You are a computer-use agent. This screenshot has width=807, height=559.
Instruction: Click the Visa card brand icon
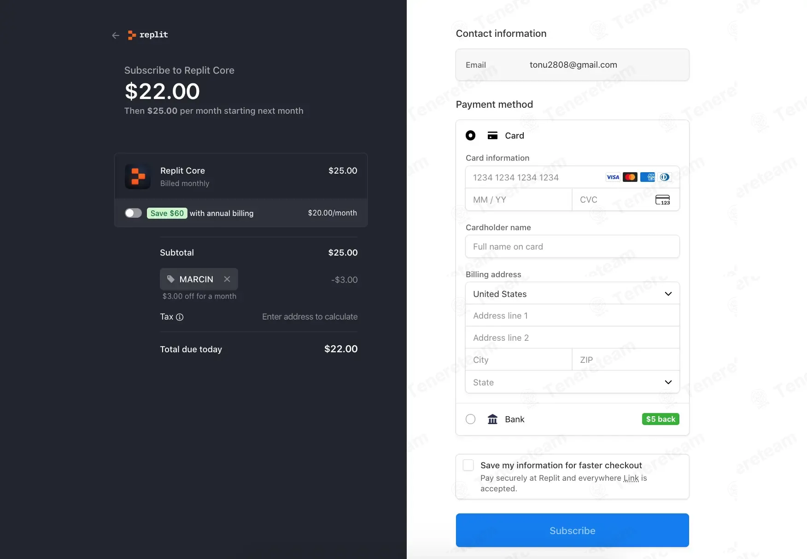coord(613,177)
